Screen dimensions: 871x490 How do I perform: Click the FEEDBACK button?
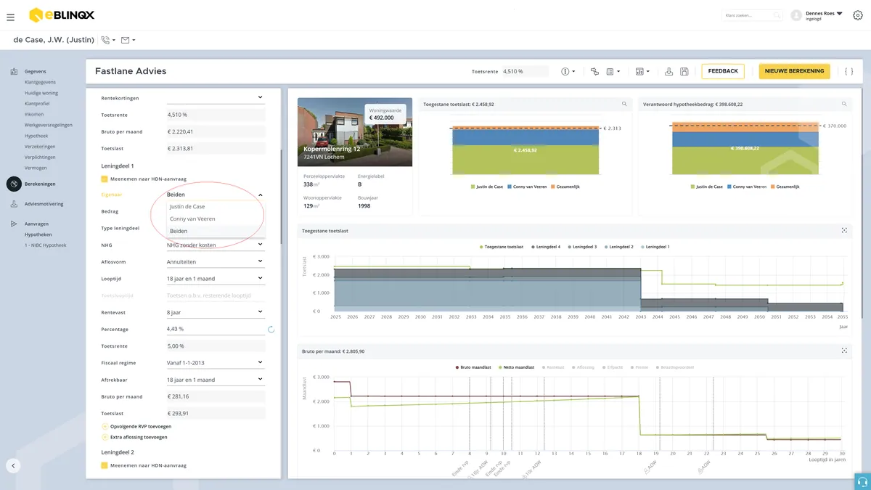[x=723, y=71]
